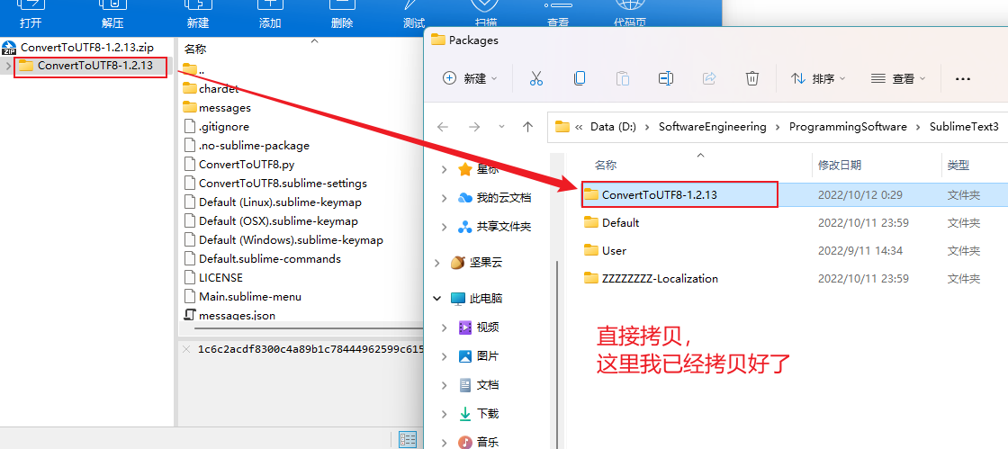This screenshot has width=1008, height=449.
Task: Click the 打开 toolbar button in archive app
Action: click(31, 14)
